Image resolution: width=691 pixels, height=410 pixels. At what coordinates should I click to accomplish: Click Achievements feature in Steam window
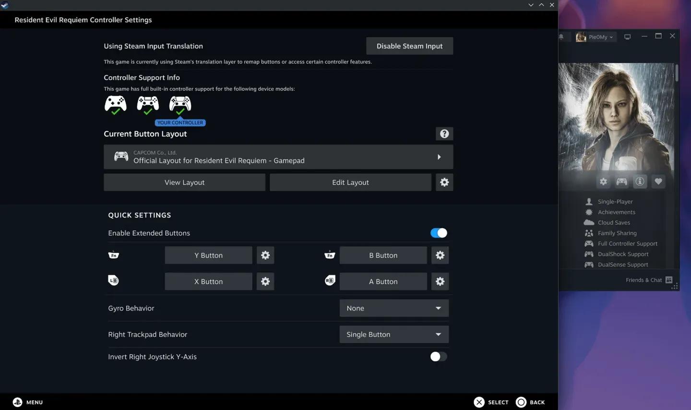pos(617,212)
